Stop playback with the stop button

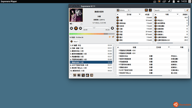coord(112,28)
